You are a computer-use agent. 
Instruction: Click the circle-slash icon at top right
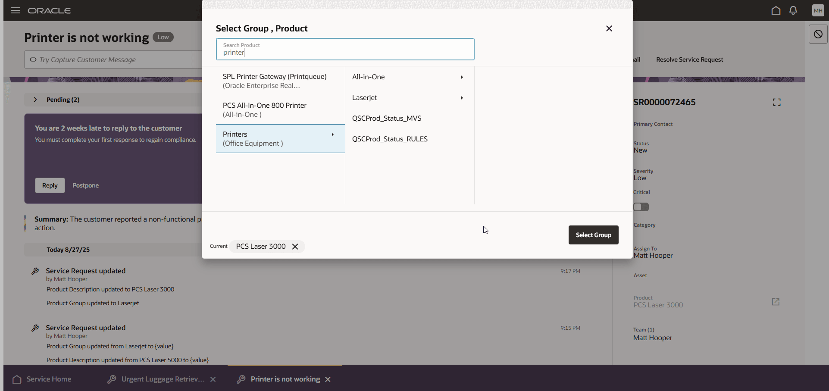click(818, 34)
